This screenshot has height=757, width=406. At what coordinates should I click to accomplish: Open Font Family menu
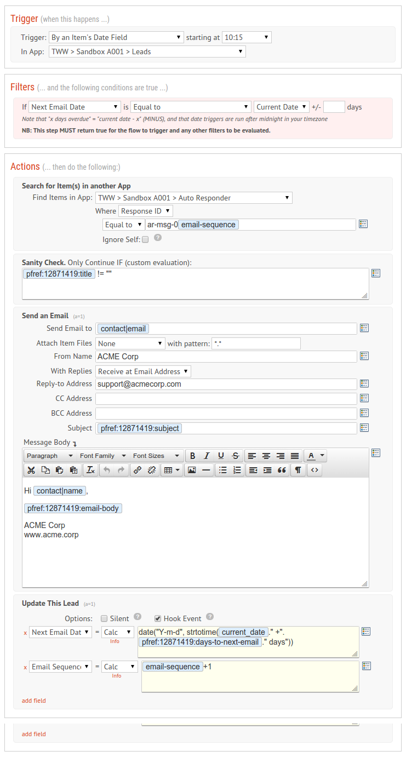tap(102, 456)
